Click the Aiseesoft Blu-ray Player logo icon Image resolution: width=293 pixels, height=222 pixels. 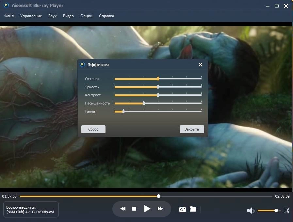[x=6, y=5]
